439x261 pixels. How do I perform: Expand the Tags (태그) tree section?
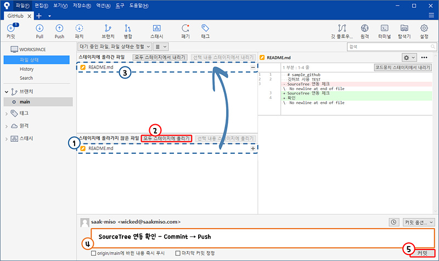pyautogui.click(x=7, y=114)
